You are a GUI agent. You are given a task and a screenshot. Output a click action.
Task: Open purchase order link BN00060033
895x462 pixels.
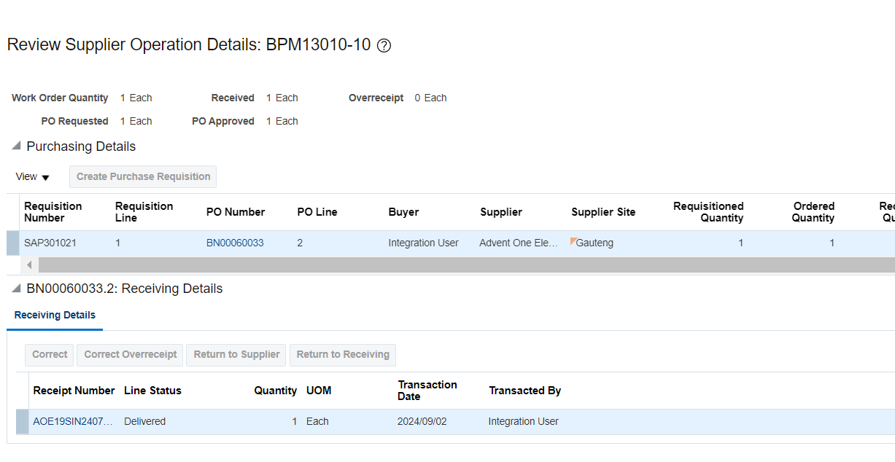(235, 243)
